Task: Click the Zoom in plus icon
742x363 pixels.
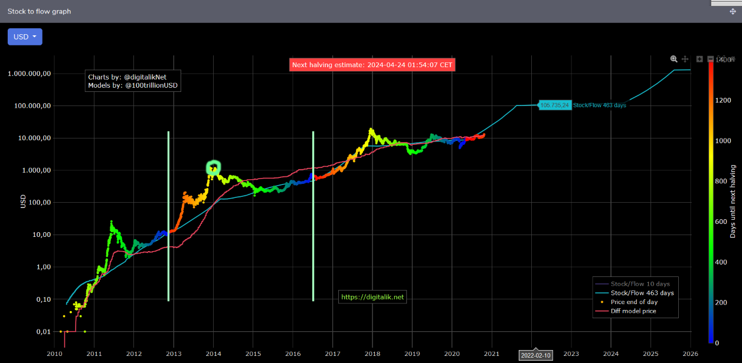Action: point(699,59)
